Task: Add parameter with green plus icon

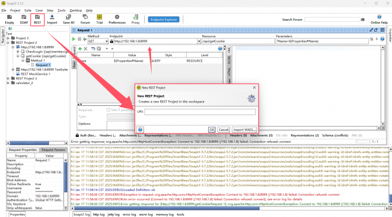Action: (x=80, y=49)
